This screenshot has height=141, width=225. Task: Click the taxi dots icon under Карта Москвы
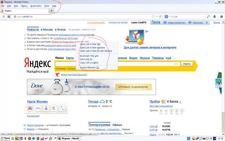point(38,108)
